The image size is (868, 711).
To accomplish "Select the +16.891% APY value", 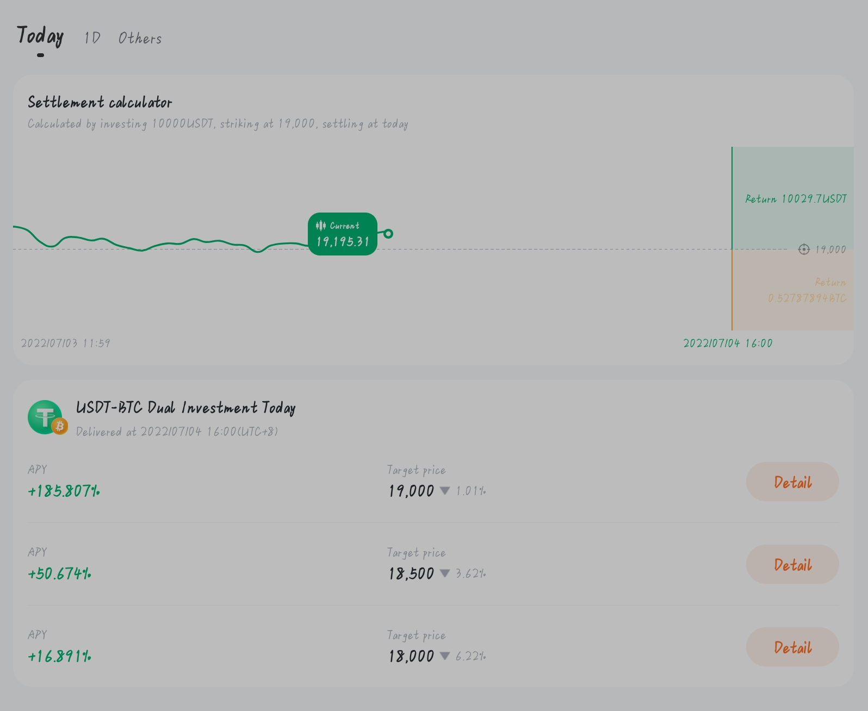I will [59, 657].
